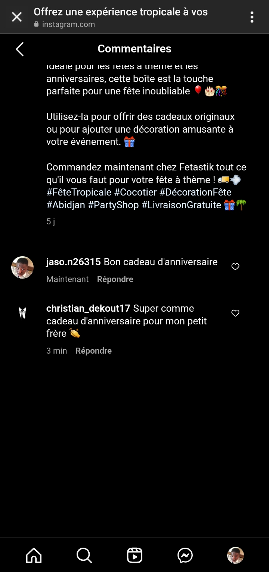Screen dimensions: 269x572
Task: Open the browser three-dot overflow menu
Action: [x=252, y=17]
